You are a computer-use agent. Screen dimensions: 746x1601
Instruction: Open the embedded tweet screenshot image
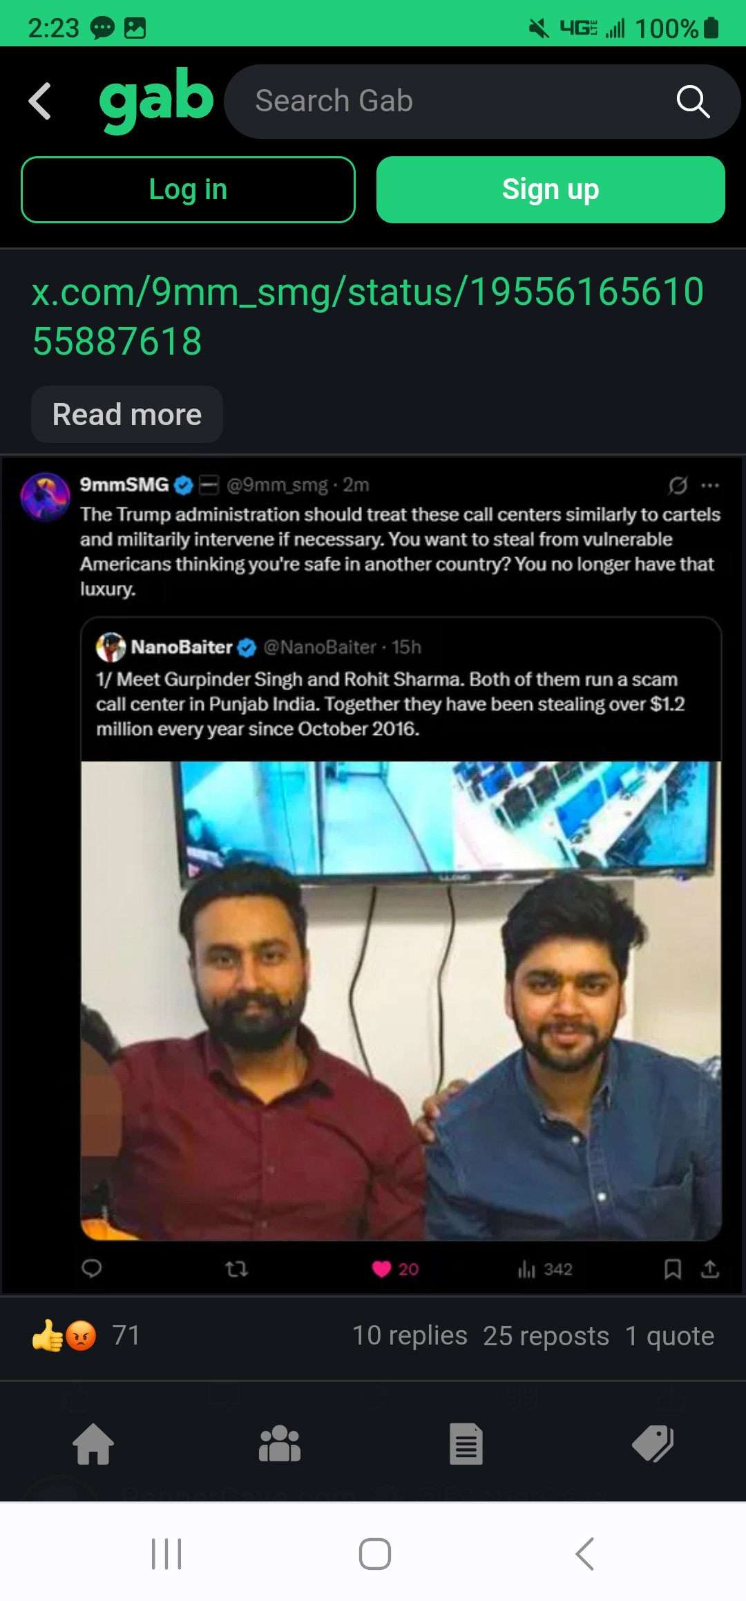point(373,874)
